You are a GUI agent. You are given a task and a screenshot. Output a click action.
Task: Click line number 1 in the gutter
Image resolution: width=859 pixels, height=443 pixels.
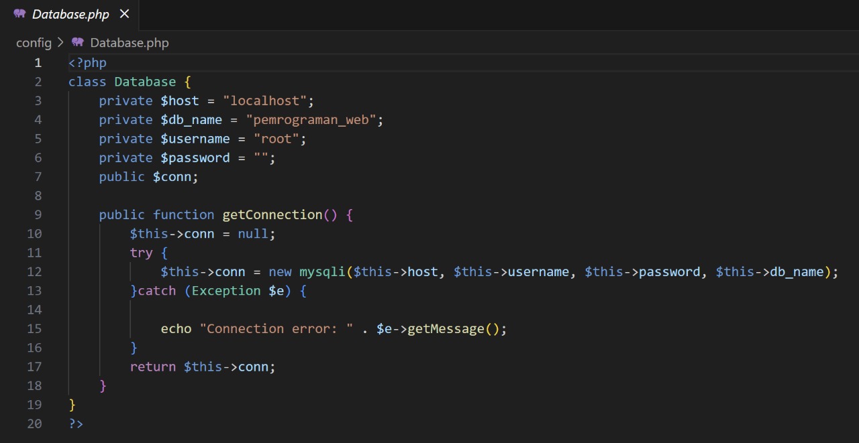38,63
